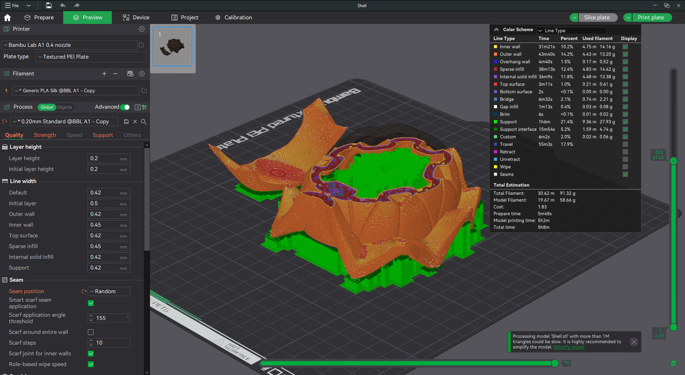Save process preset using disk icon

point(126,122)
